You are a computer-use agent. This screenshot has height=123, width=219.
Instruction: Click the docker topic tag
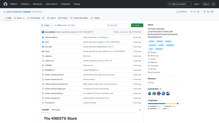pos(151,41)
